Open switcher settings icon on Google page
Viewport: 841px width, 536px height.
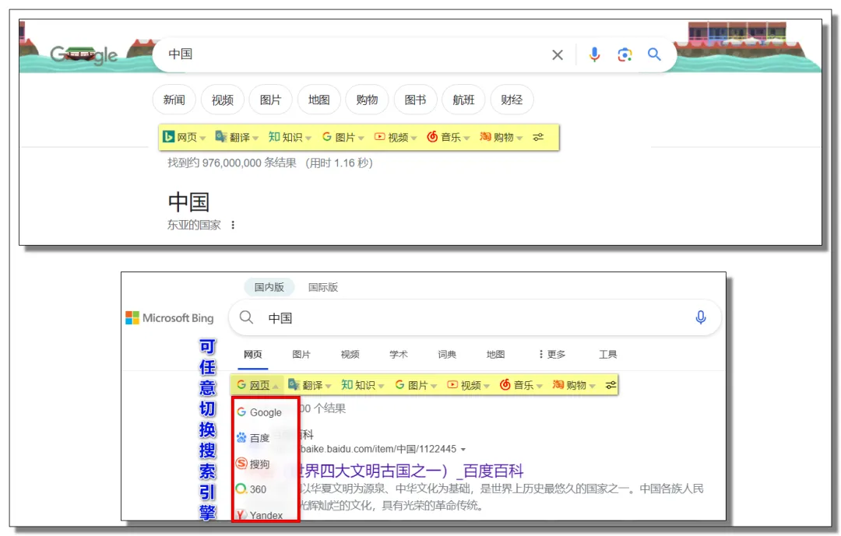click(x=538, y=137)
